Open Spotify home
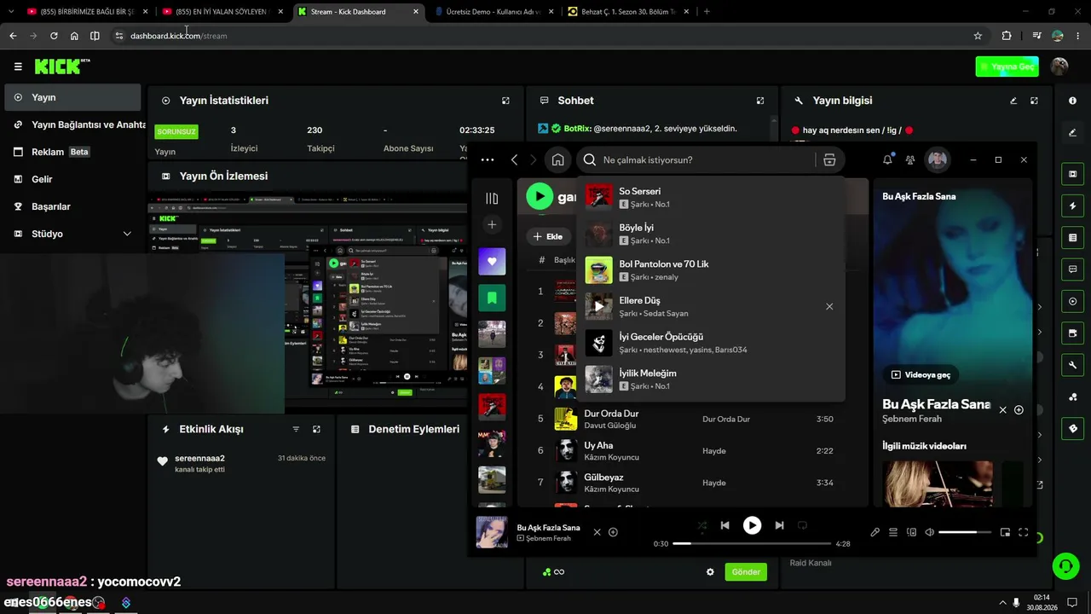The width and height of the screenshot is (1091, 614). coord(557,159)
